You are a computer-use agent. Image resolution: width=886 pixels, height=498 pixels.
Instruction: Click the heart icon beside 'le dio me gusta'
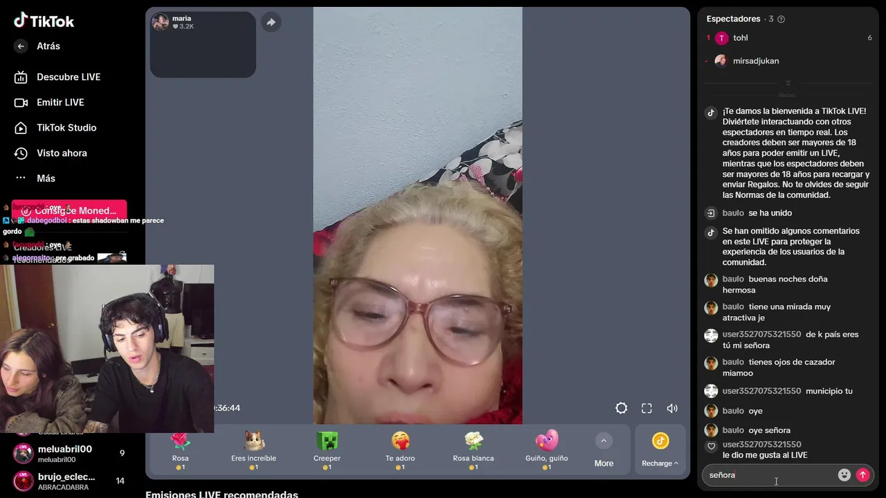711,447
